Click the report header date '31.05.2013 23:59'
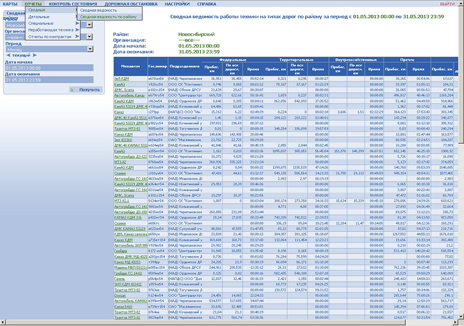464x326 pixels. [x=423, y=17]
